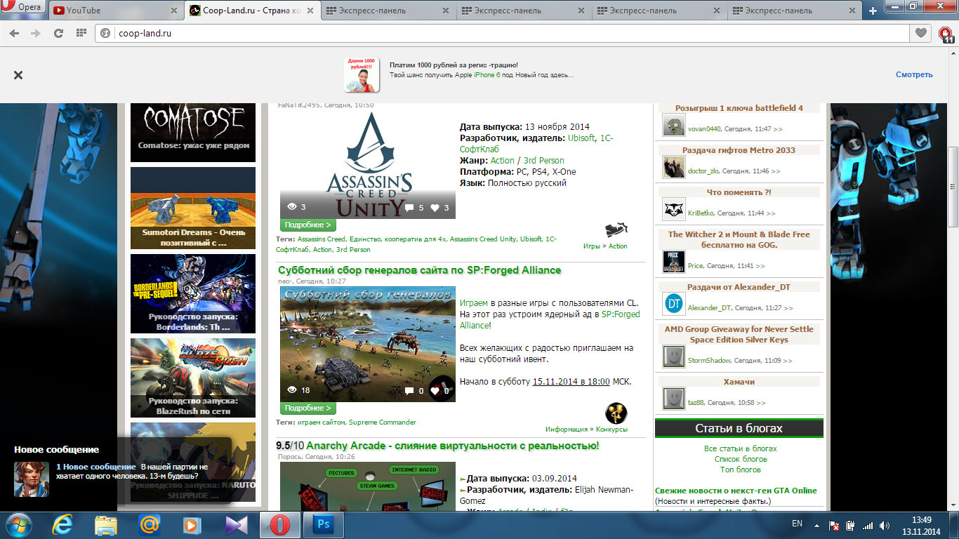Open Что поменять ?! forum topic
Image resolution: width=959 pixels, height=539 pixels.
[x=739, y=192]
